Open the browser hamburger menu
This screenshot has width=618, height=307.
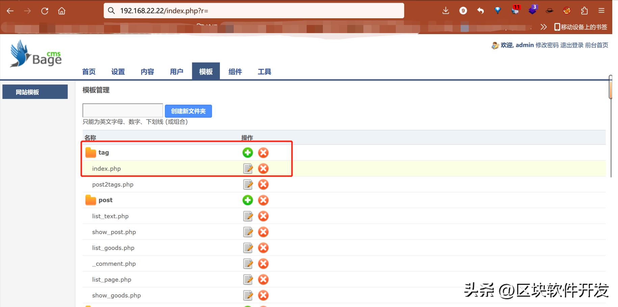point(601,10)
